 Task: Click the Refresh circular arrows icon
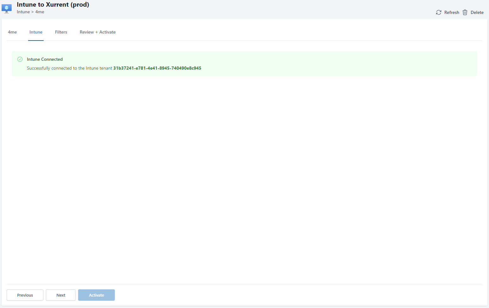tap(438, 12)
